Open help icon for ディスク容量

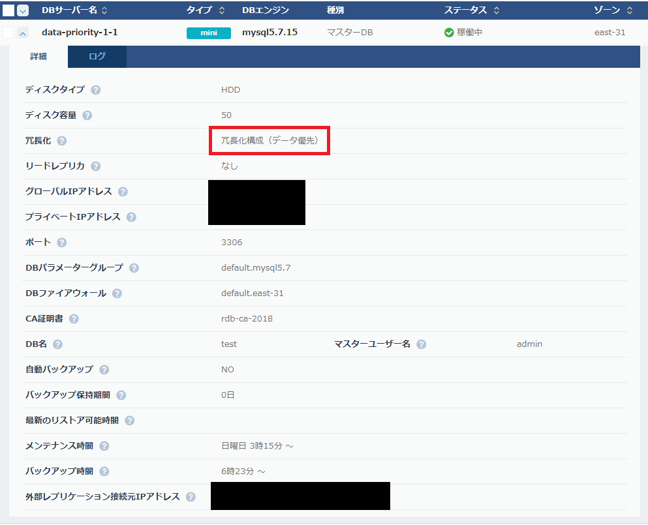coord(87,115)
